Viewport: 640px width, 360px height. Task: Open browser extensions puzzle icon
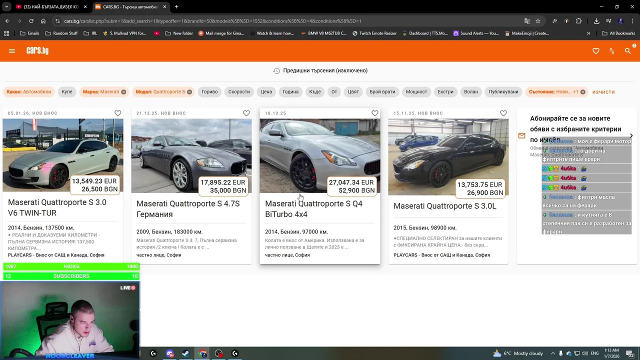pos(578,21)
